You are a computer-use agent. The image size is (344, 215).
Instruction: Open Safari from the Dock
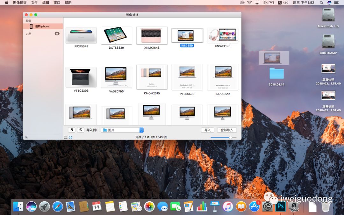[58, 206]
